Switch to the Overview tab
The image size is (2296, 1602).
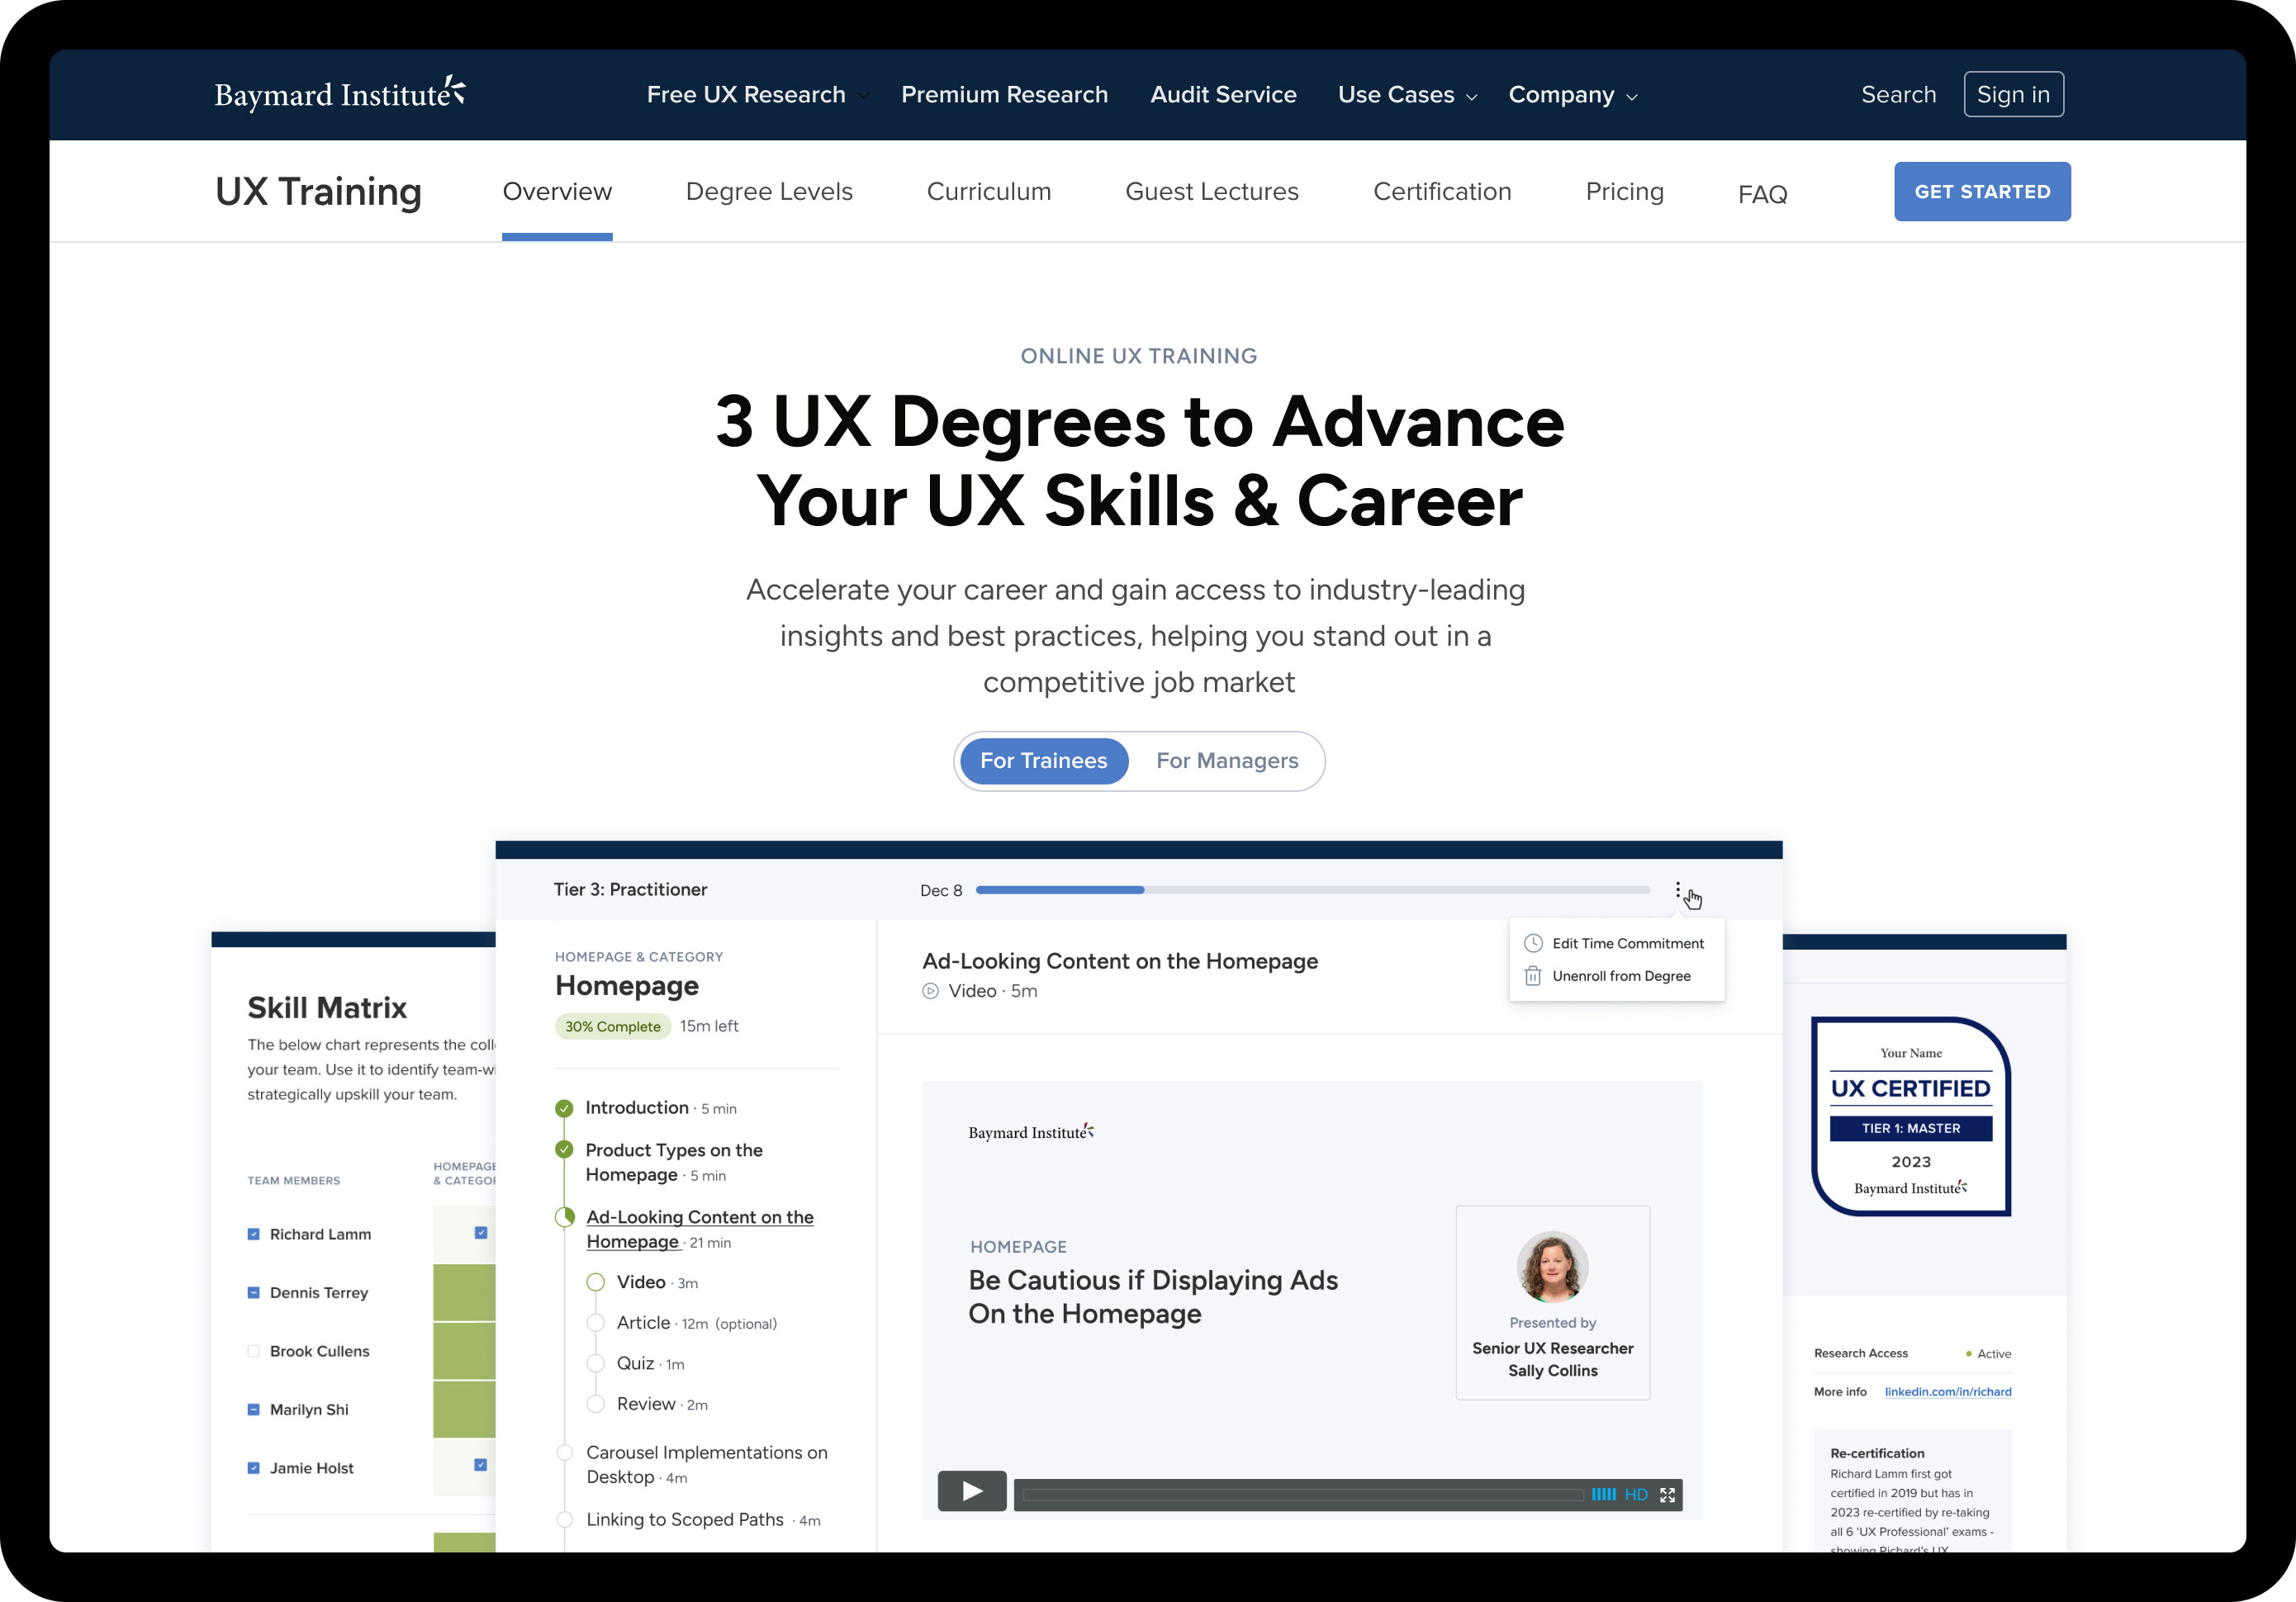coord(557,191)
